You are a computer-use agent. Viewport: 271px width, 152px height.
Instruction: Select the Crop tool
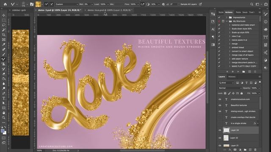click(x=4, y=35)
